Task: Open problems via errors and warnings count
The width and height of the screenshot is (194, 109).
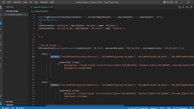Action: (20, 108)
